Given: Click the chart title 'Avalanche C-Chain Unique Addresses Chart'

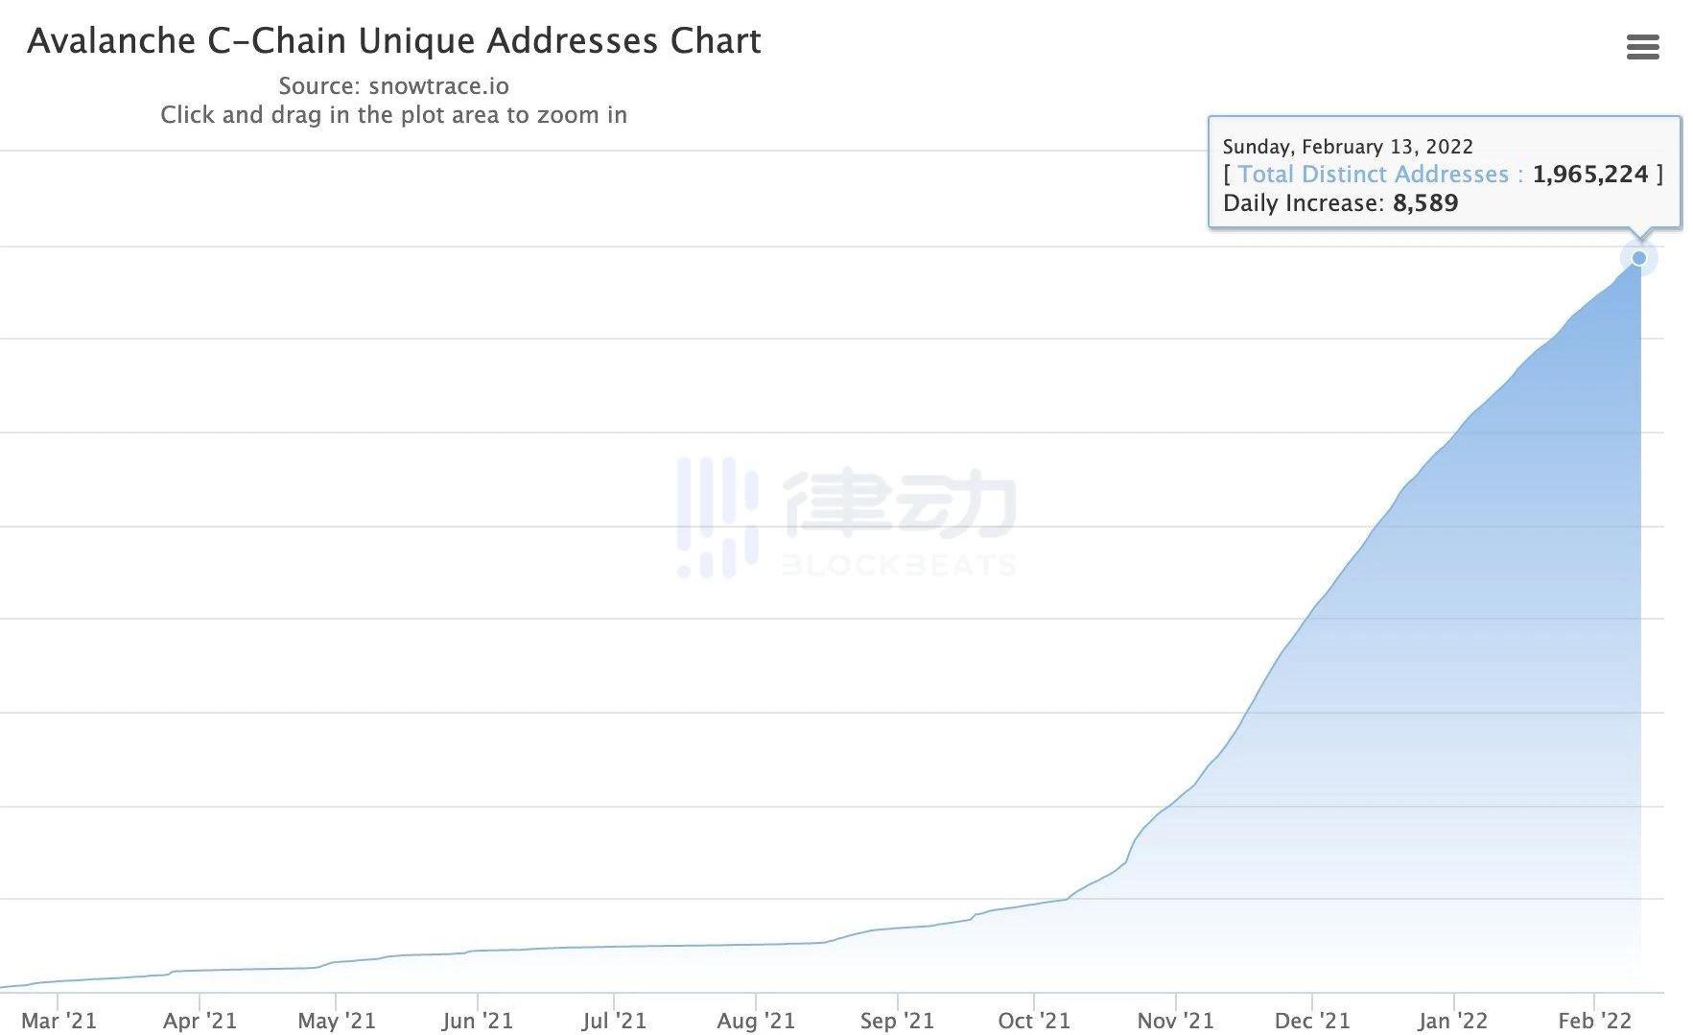Looking at the screenshot, I should [394, 41].
